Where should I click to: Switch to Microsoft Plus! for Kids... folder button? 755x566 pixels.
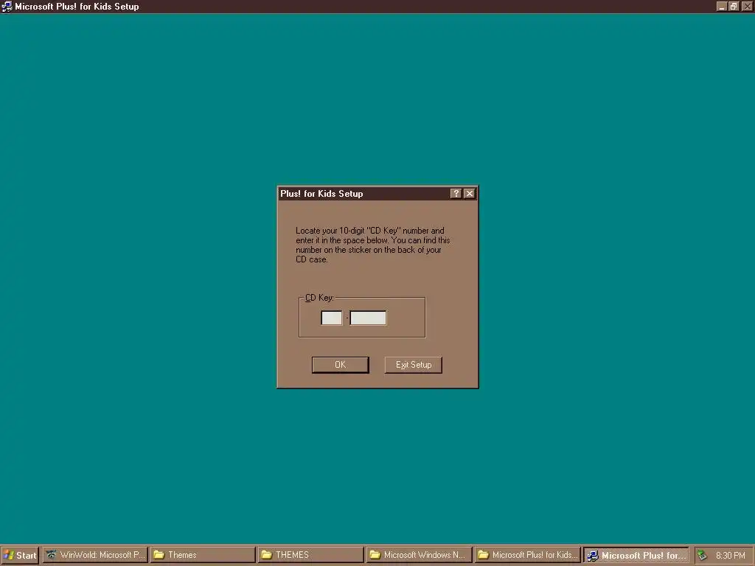click(528, 555)
